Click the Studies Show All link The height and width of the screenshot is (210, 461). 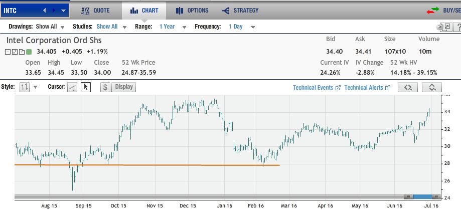[x=107, y=27]
